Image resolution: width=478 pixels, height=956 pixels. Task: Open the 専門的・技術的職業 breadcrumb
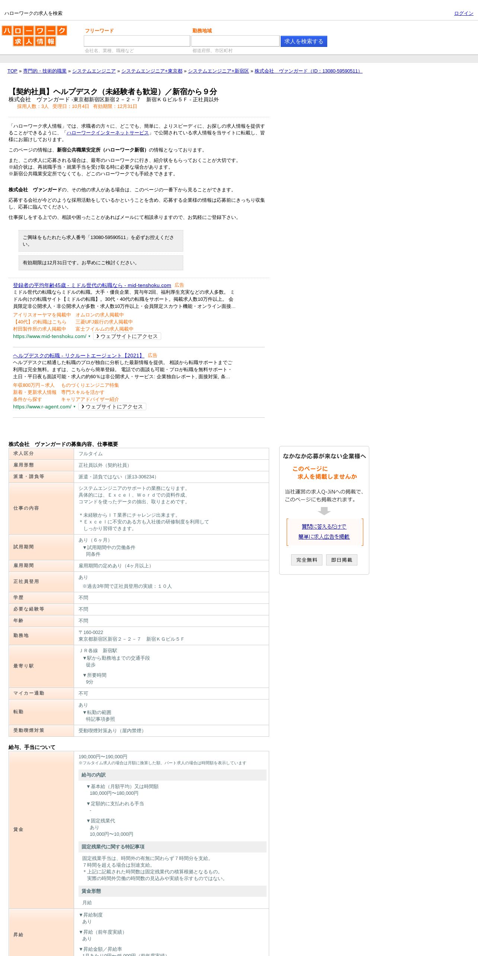click(45, 71)
